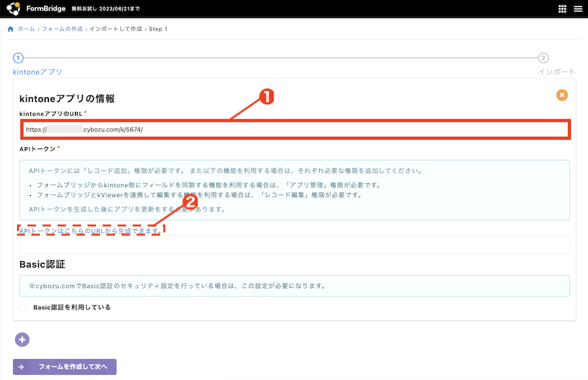Image resolution: width=588 pixels, height=380 pixels.
Task: Focus the APIトークン input field
Action: point(295,245)
